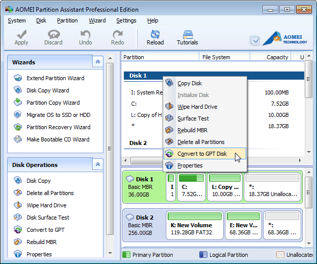Launch Migrate OS to SSD or HDD

[x=52, y=115]
